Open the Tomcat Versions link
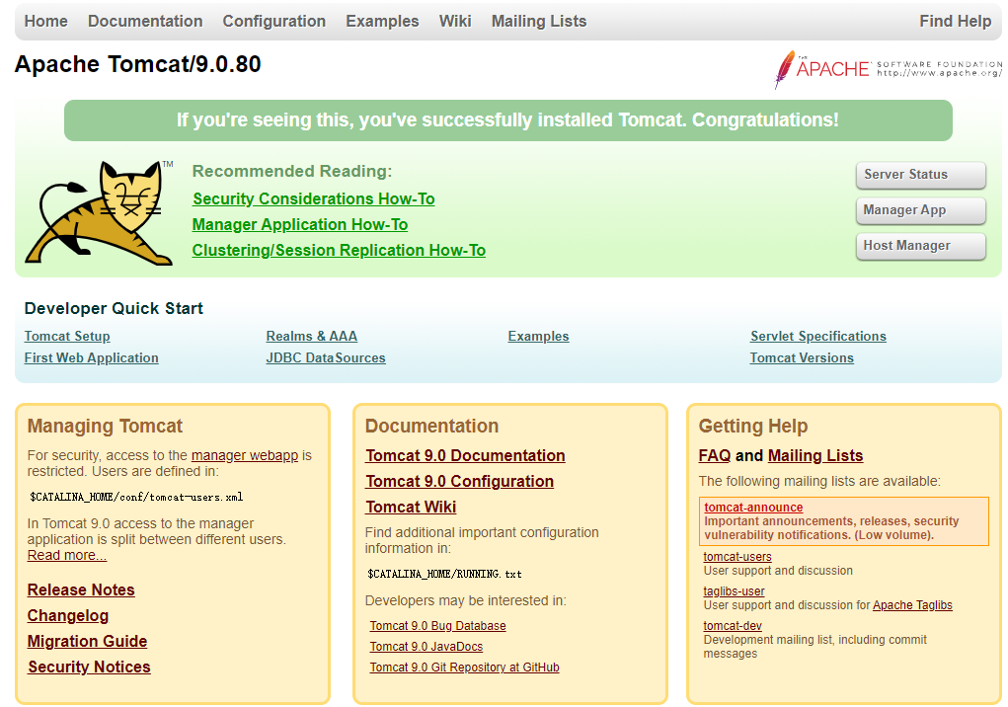The image size is (1008, 707). coord(802,358)
